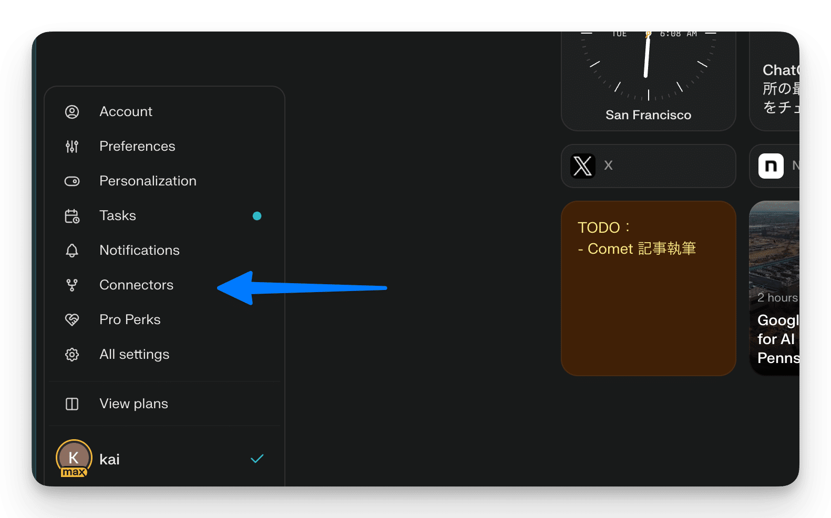
Task: Click the brown TODO note card
Action: point(648,305)
